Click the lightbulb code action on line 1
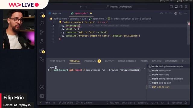 coord(60,22)
